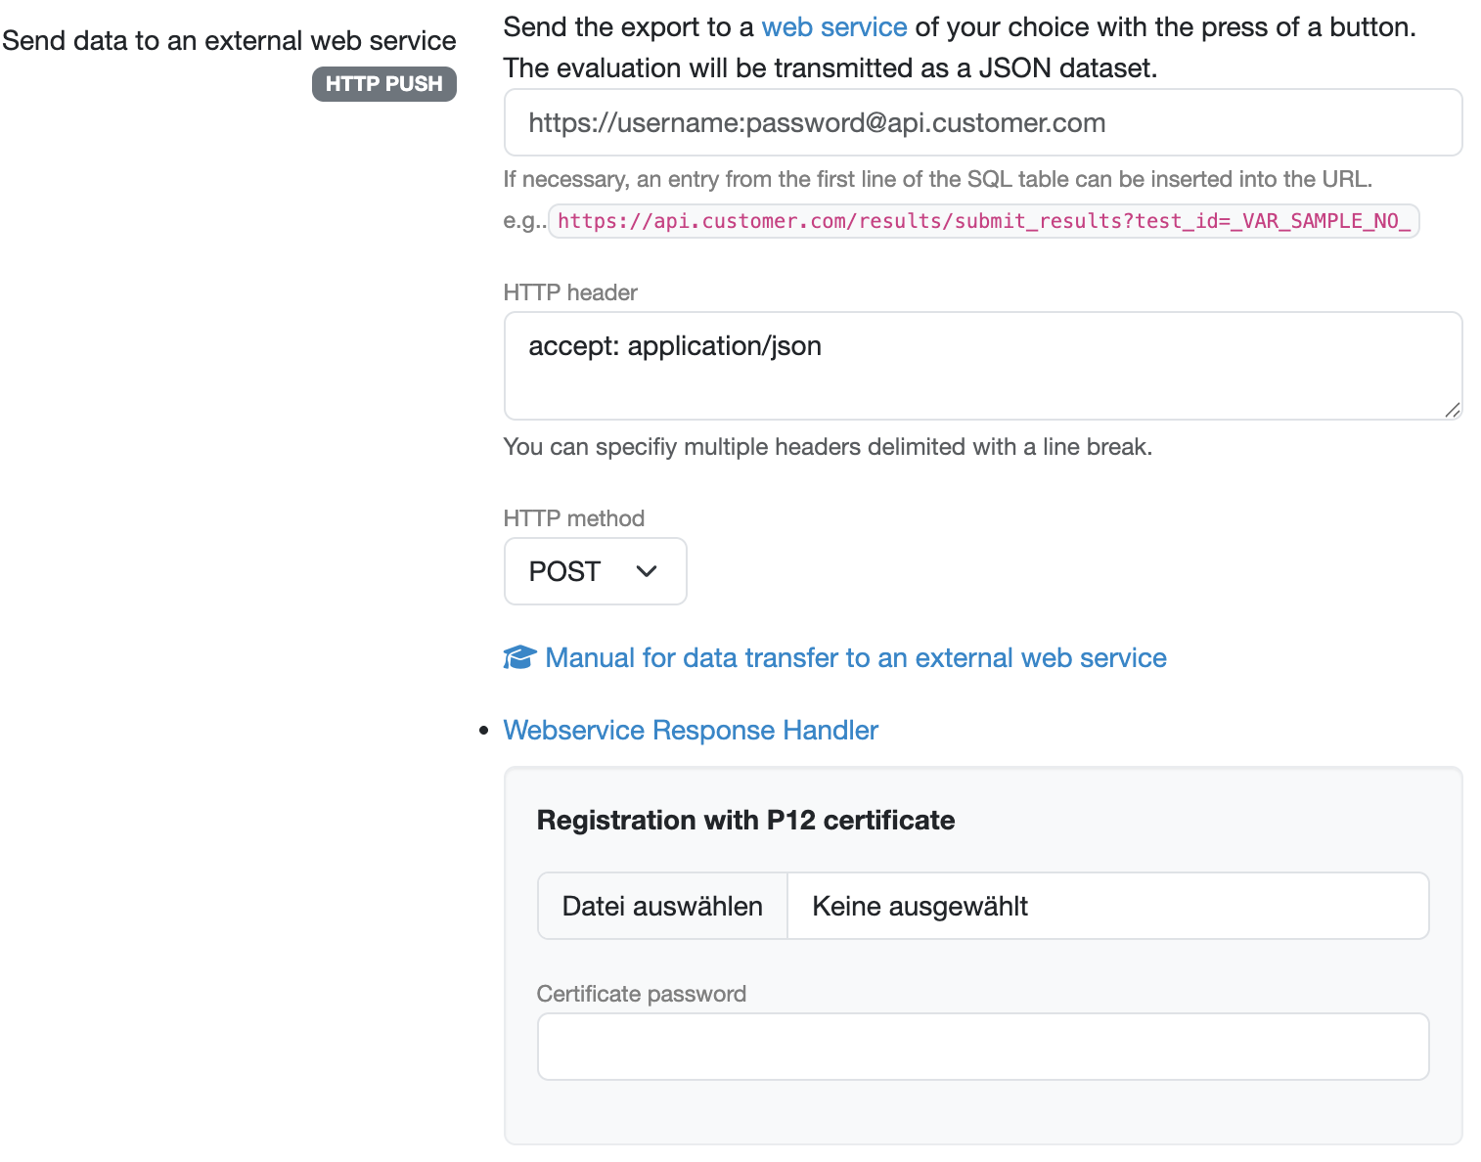The image size is (1481, 1162).
Task: Click the chevron arrow beside POST
Action: [647, 571]
